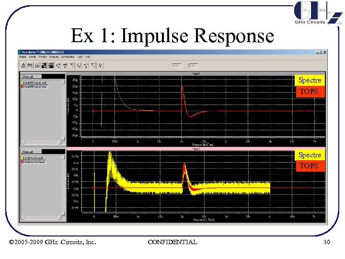Click the down arrow of lower Wave List scrollbar
The width and height of the screenshot is (345, 259).
click(63, 213)
